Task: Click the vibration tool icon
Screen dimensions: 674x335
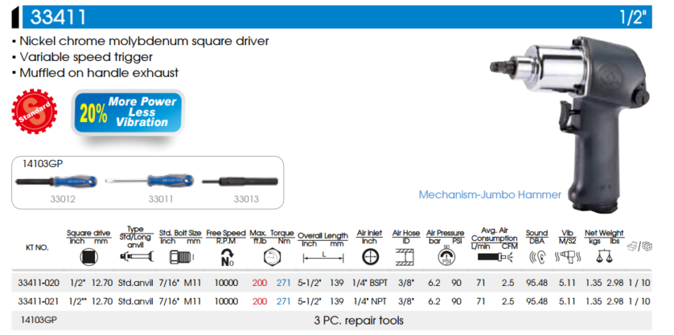Action: (567, 257)
